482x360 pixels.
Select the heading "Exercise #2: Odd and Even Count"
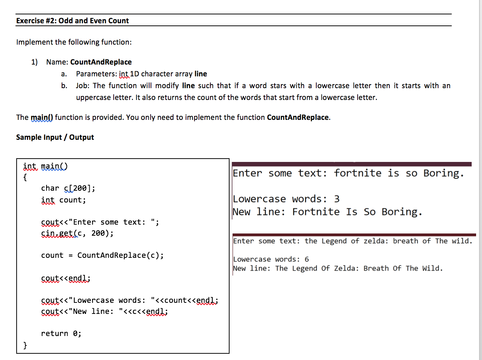[x=73, y=21]
